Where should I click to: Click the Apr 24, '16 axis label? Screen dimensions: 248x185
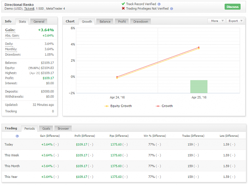117,97
